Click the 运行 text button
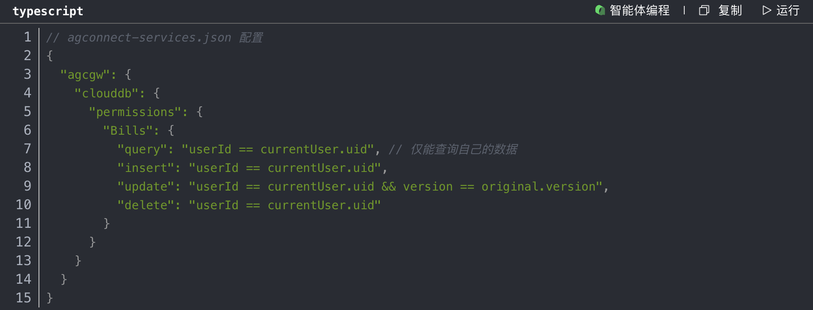This screenshot has width=813, height=310. [x=788, y=10]
